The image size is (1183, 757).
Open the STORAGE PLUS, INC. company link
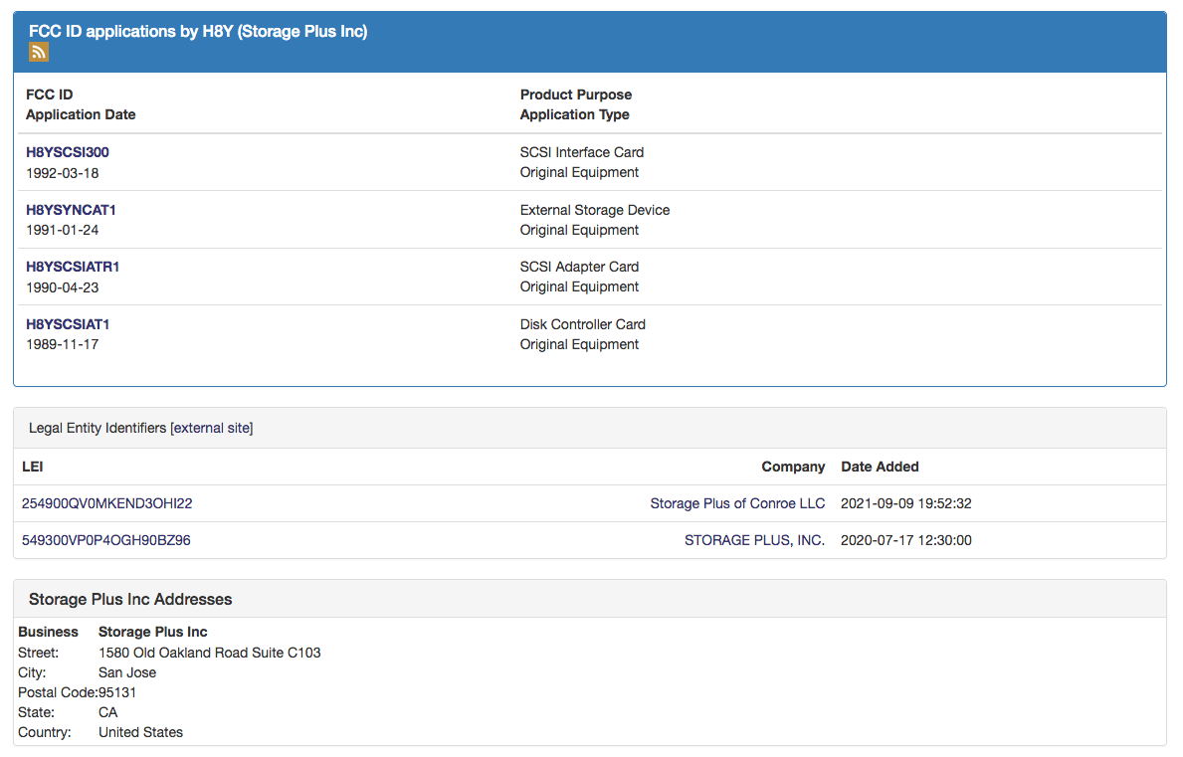(x=754, y=540)
